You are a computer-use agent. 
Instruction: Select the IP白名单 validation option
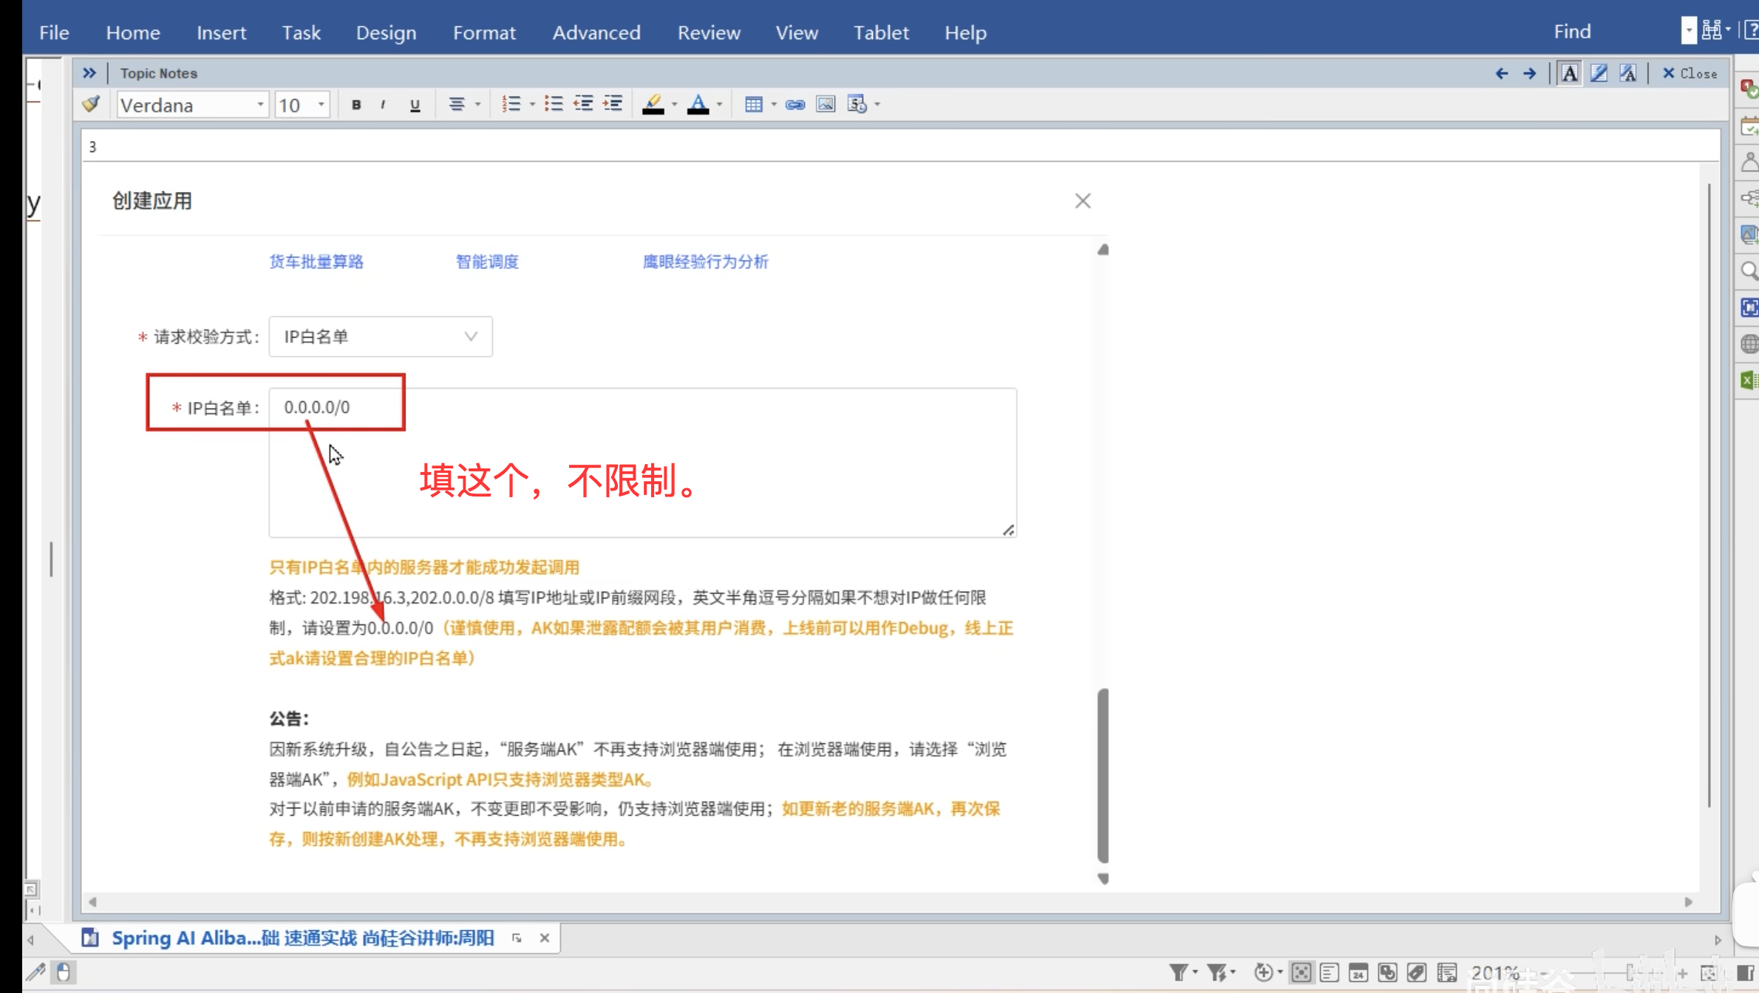click(380, 336)
